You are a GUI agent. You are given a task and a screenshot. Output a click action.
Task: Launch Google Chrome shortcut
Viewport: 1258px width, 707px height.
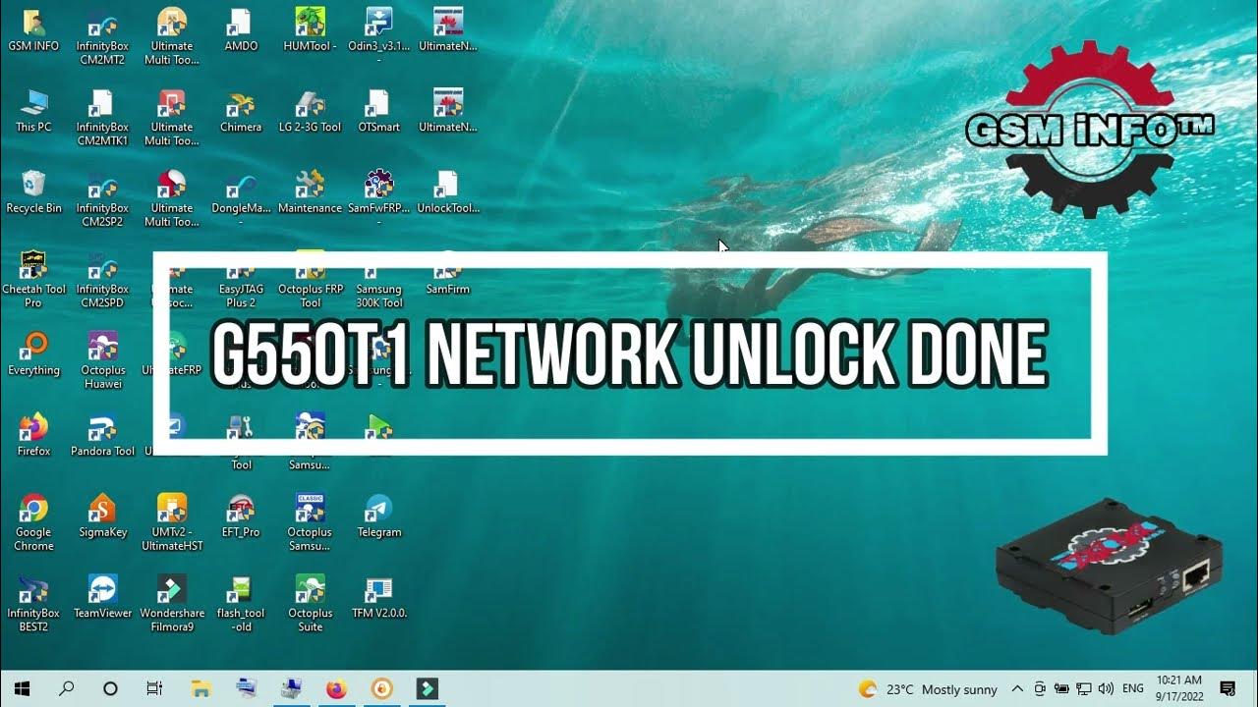33,522
